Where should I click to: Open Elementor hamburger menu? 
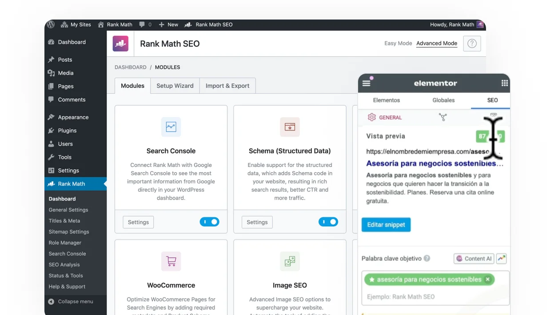(x=366, y=83)
